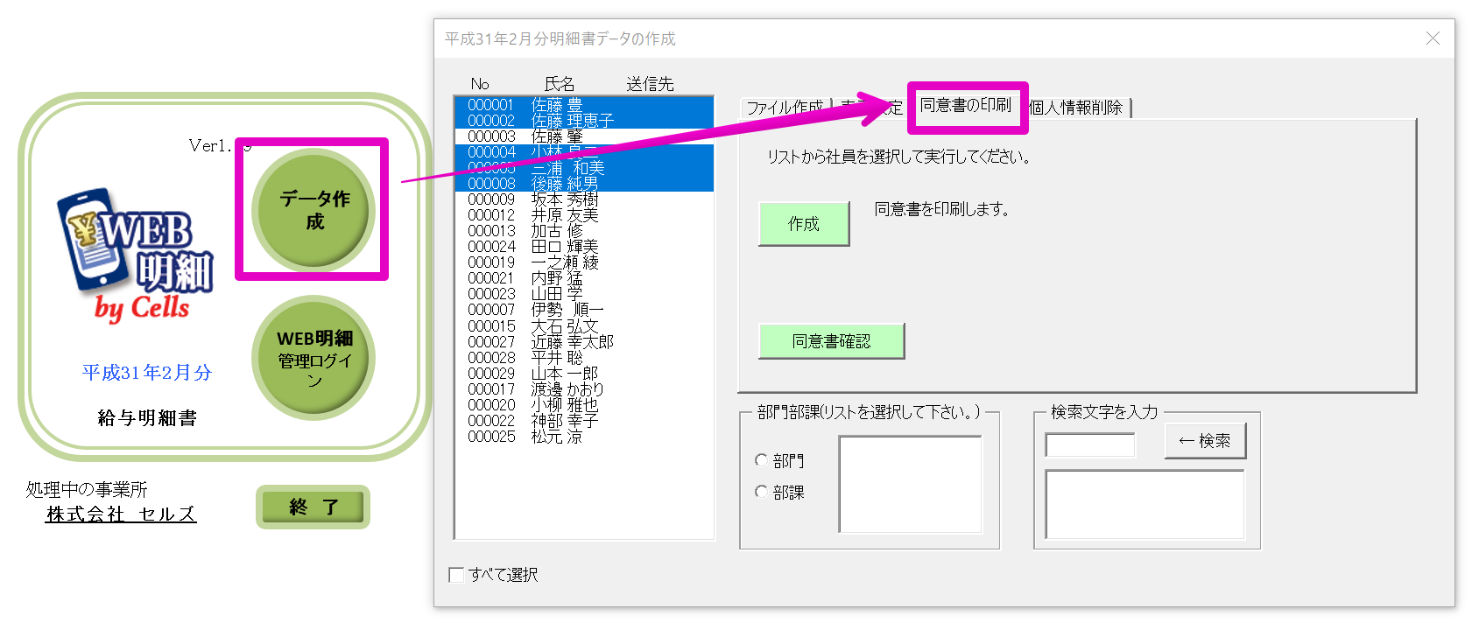The image size is (1472, 623).
Task: Click the 作成 button
Action: (x=803, y=224)
